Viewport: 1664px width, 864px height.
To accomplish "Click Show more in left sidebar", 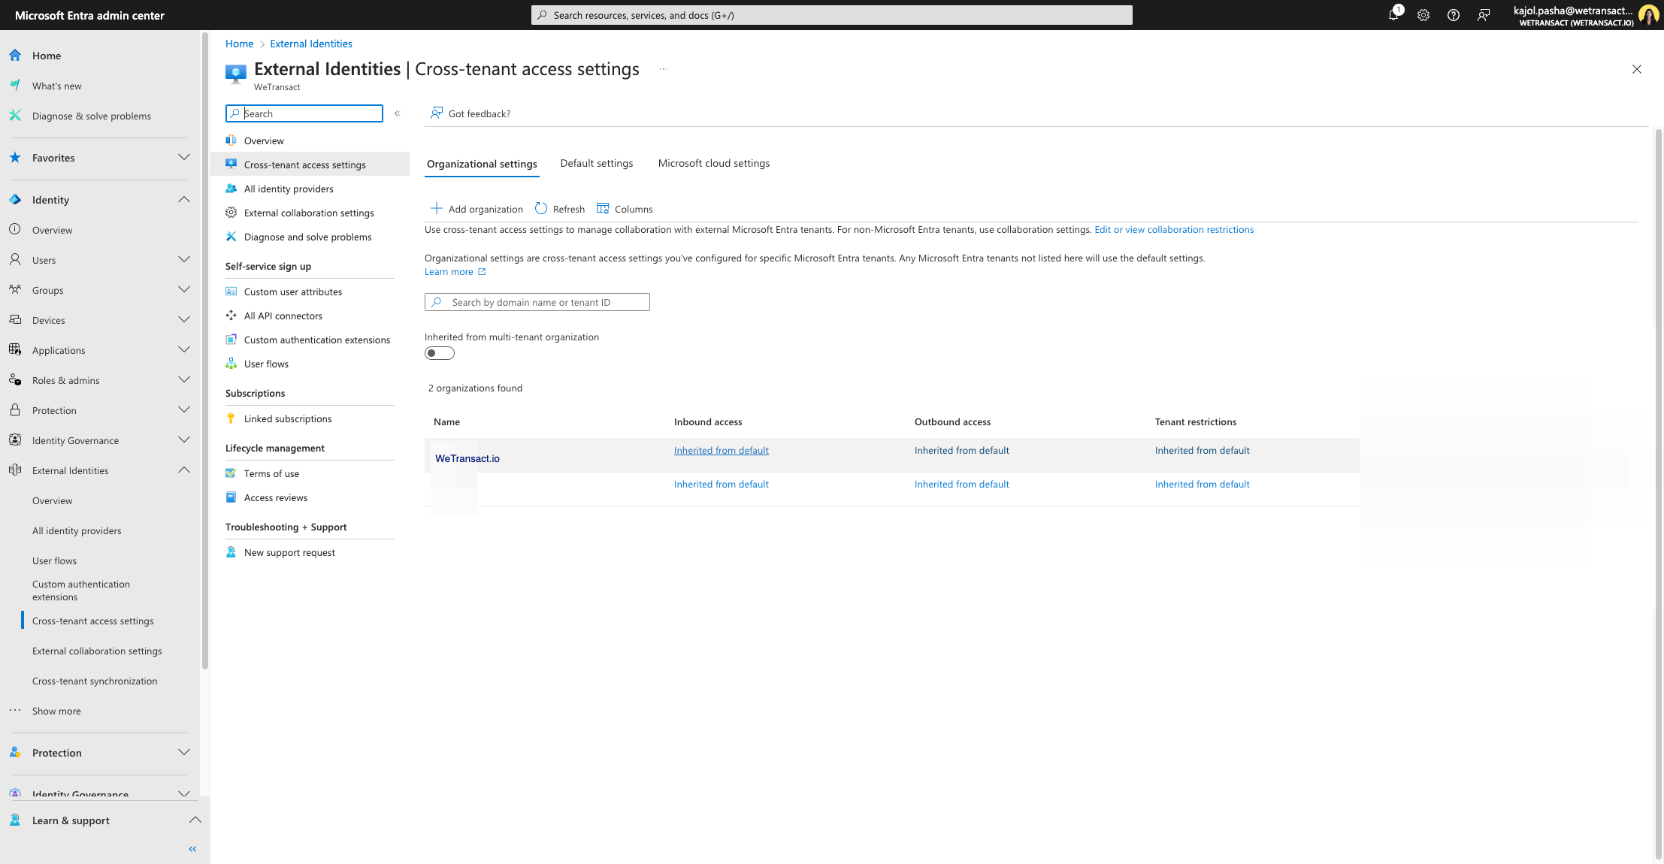I will 56,711.
